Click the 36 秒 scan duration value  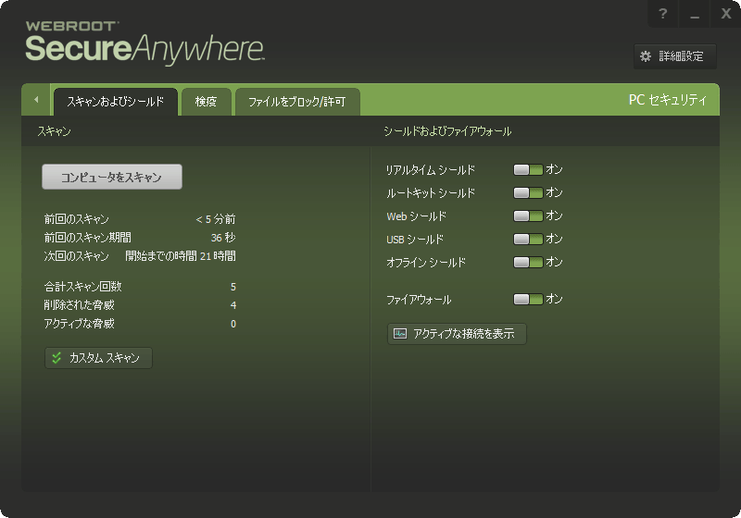tap(223, 238)
